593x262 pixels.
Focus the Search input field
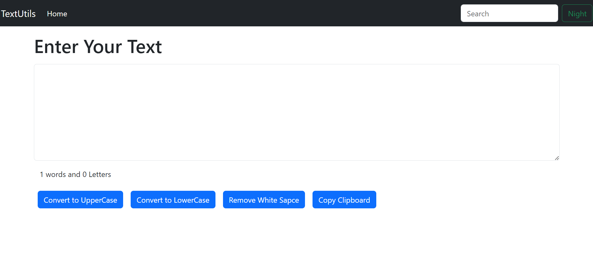[509, 13]
